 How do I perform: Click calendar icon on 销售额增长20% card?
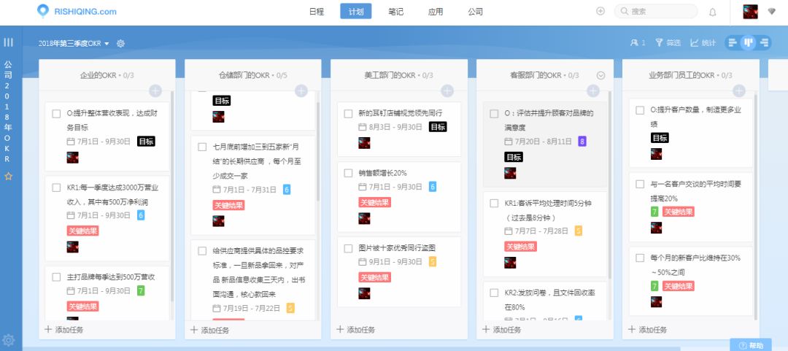[x=362, y=187]
